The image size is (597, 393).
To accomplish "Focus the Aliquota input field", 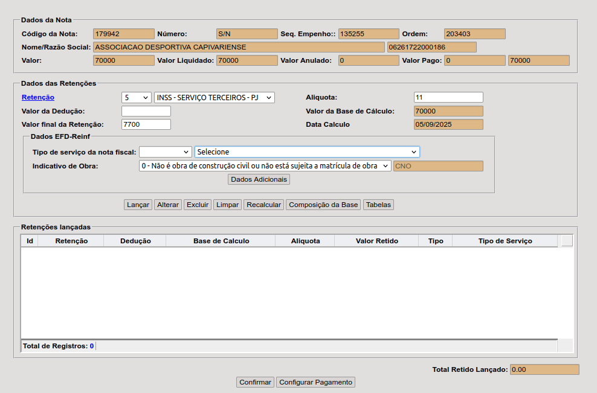I will [448, 97].
